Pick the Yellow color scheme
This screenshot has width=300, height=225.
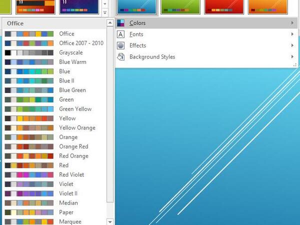click(54, 118)
